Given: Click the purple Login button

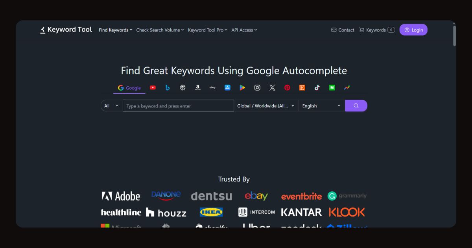Looking at the screenshot, I should click(413, 30).
